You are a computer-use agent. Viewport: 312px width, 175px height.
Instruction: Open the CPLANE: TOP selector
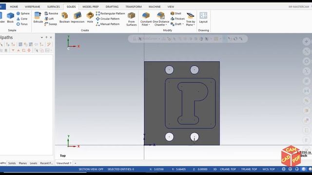(x=228, y=169)
